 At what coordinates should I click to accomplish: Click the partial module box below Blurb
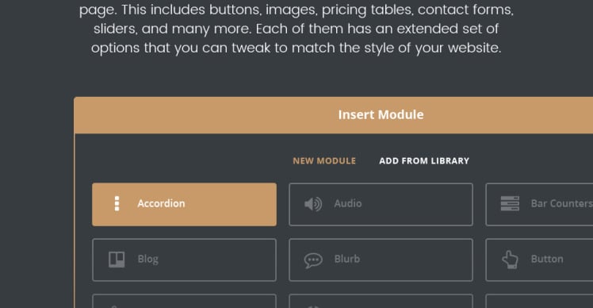tap(381, 301)
